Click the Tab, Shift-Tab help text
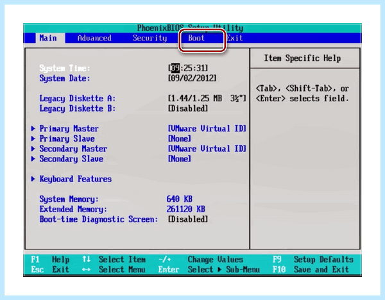The height and width of the screenshot is (300, 385). point(302,94)
